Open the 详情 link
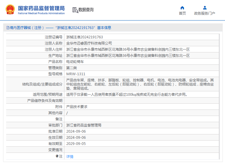This screenshot has height=166, width=225. (70, 157)
